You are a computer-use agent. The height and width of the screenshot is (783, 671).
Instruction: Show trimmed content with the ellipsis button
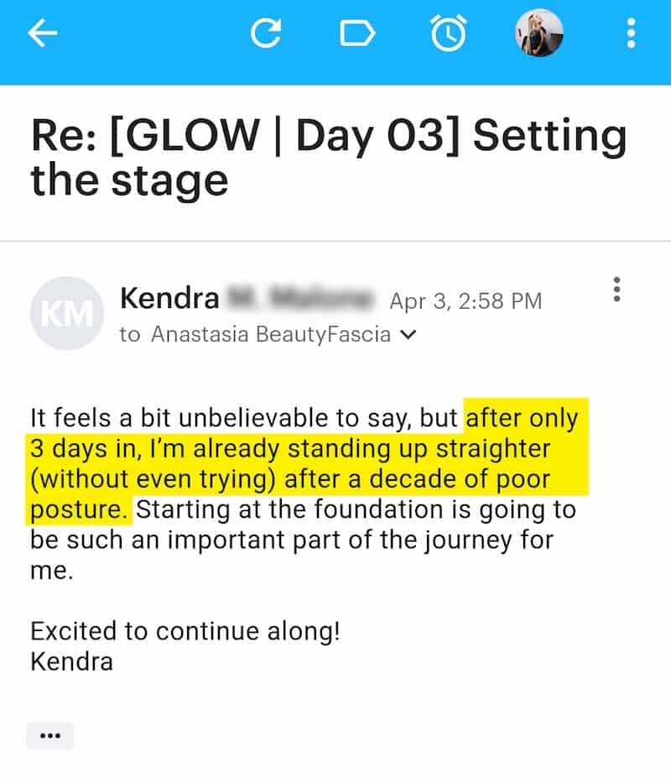[50, 736]
